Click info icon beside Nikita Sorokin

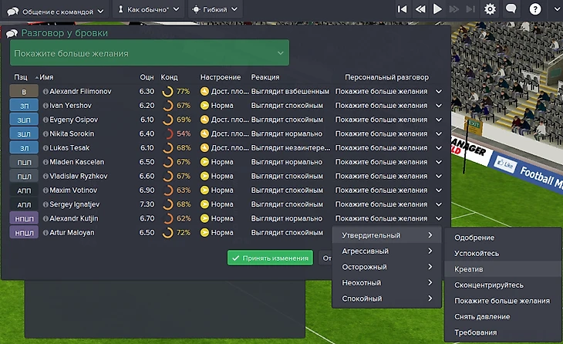pyautogui.click(x=46, y=133)
